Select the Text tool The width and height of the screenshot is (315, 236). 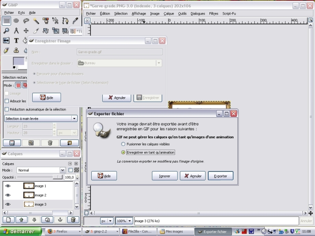pyautogui.click(x=16, y=41)
